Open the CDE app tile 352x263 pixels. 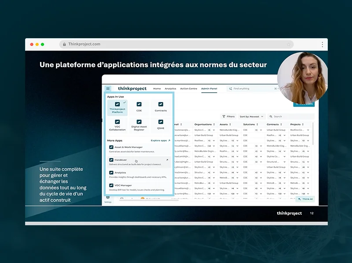139,107
